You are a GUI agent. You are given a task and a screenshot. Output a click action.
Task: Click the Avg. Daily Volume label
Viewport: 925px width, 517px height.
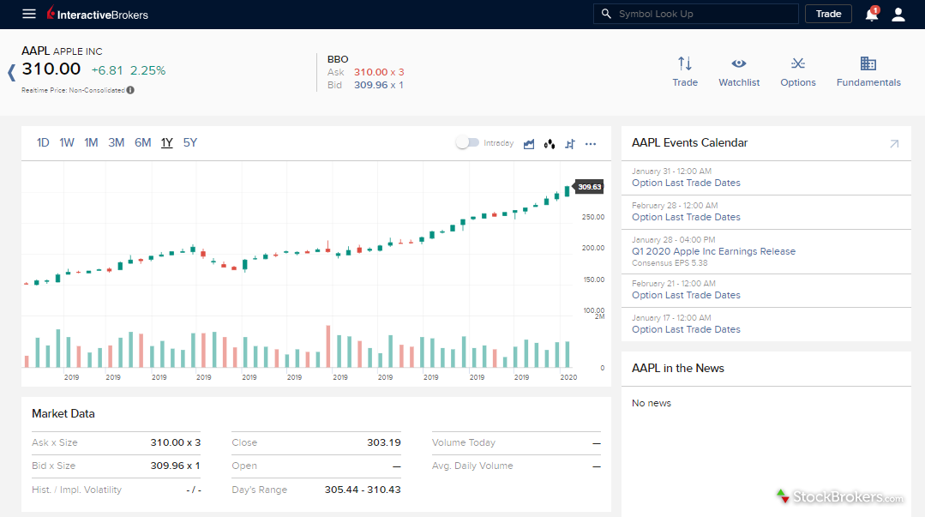[472, 466]
